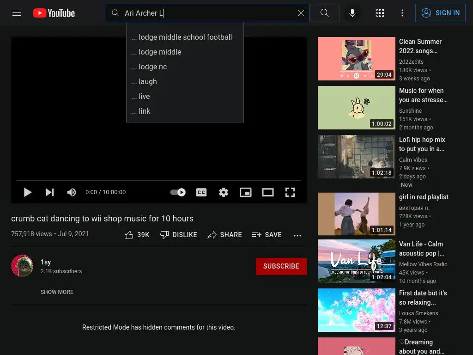
Task: Open the 'Dreaming about you' video title
Action: tap(421, 347)
